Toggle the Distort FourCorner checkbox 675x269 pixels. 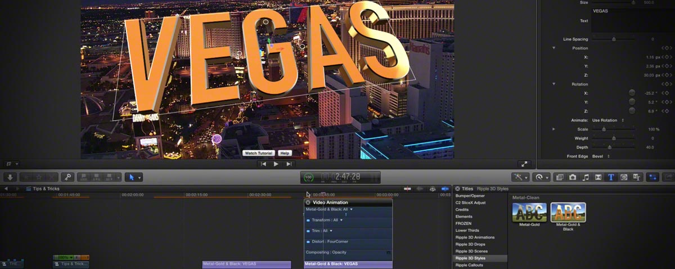pyautogui.click(x=308, y=241)
